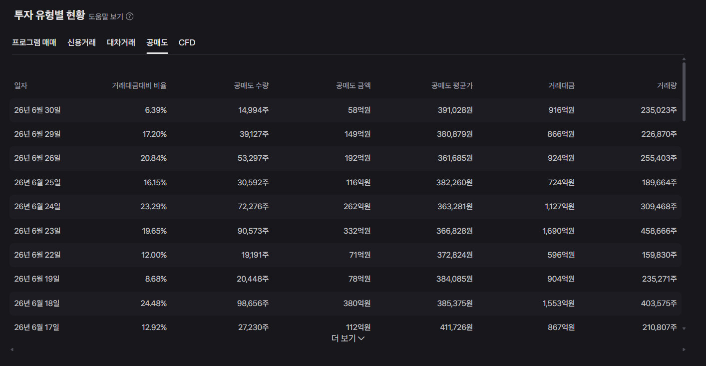Select the 공매도 tab
The width and height of the screenshot is (706, 366).
click(157, 42)
